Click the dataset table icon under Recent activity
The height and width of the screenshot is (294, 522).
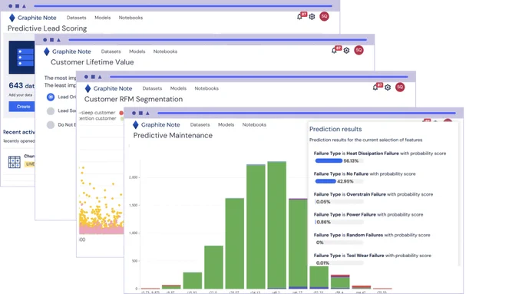pyautogui.click(x=15, y=162)
